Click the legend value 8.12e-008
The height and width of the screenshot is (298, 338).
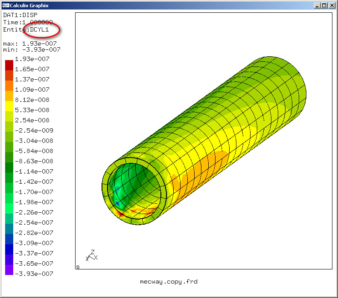point(32,100)
